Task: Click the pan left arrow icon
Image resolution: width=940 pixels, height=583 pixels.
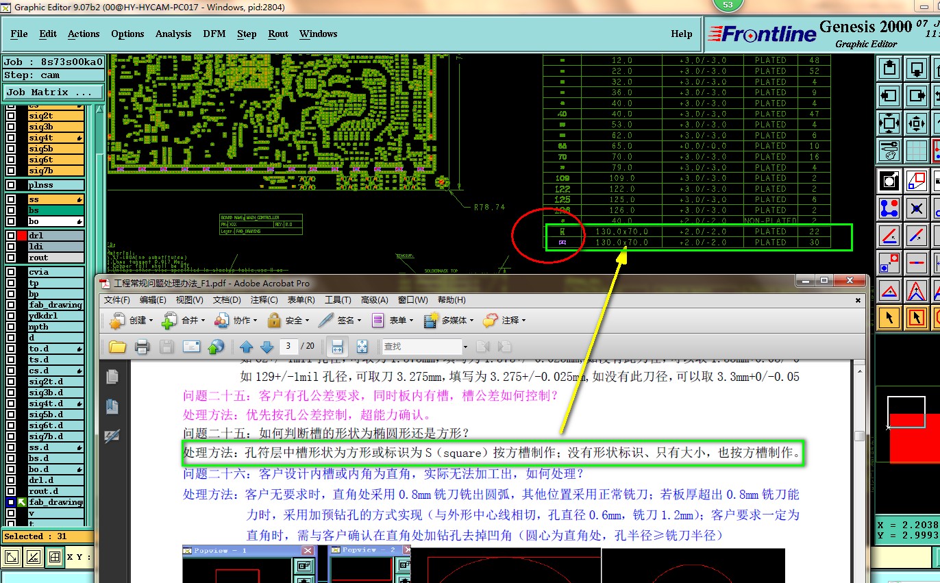Action: pyautogui.click(x=889, y=96)
